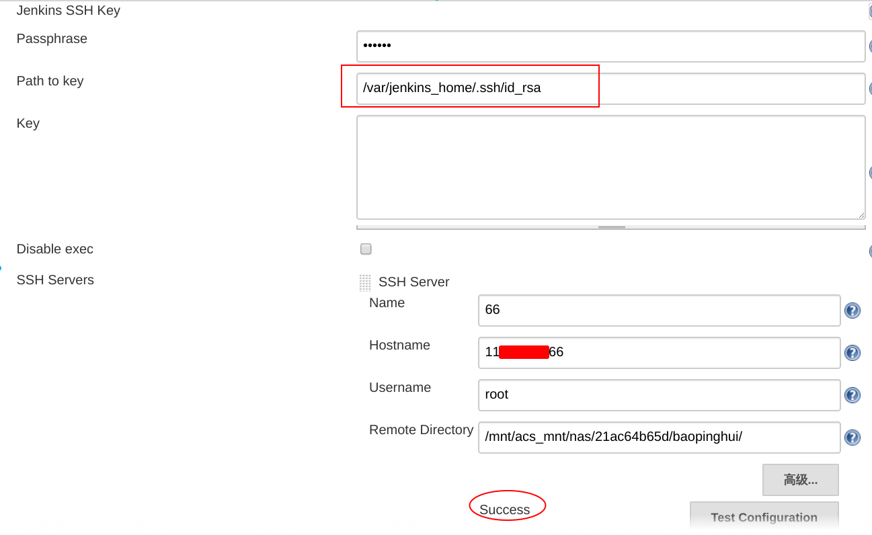Viewport: 872px width, 535px height.
Task: Click help icon beside Path to key
Action: (x=869, y=89)
